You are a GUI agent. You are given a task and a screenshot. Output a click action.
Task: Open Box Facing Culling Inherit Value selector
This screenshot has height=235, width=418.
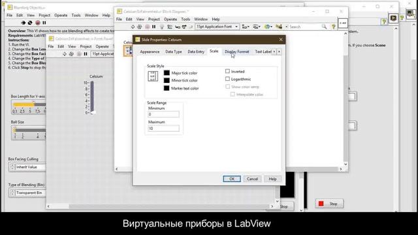[27, 167]
